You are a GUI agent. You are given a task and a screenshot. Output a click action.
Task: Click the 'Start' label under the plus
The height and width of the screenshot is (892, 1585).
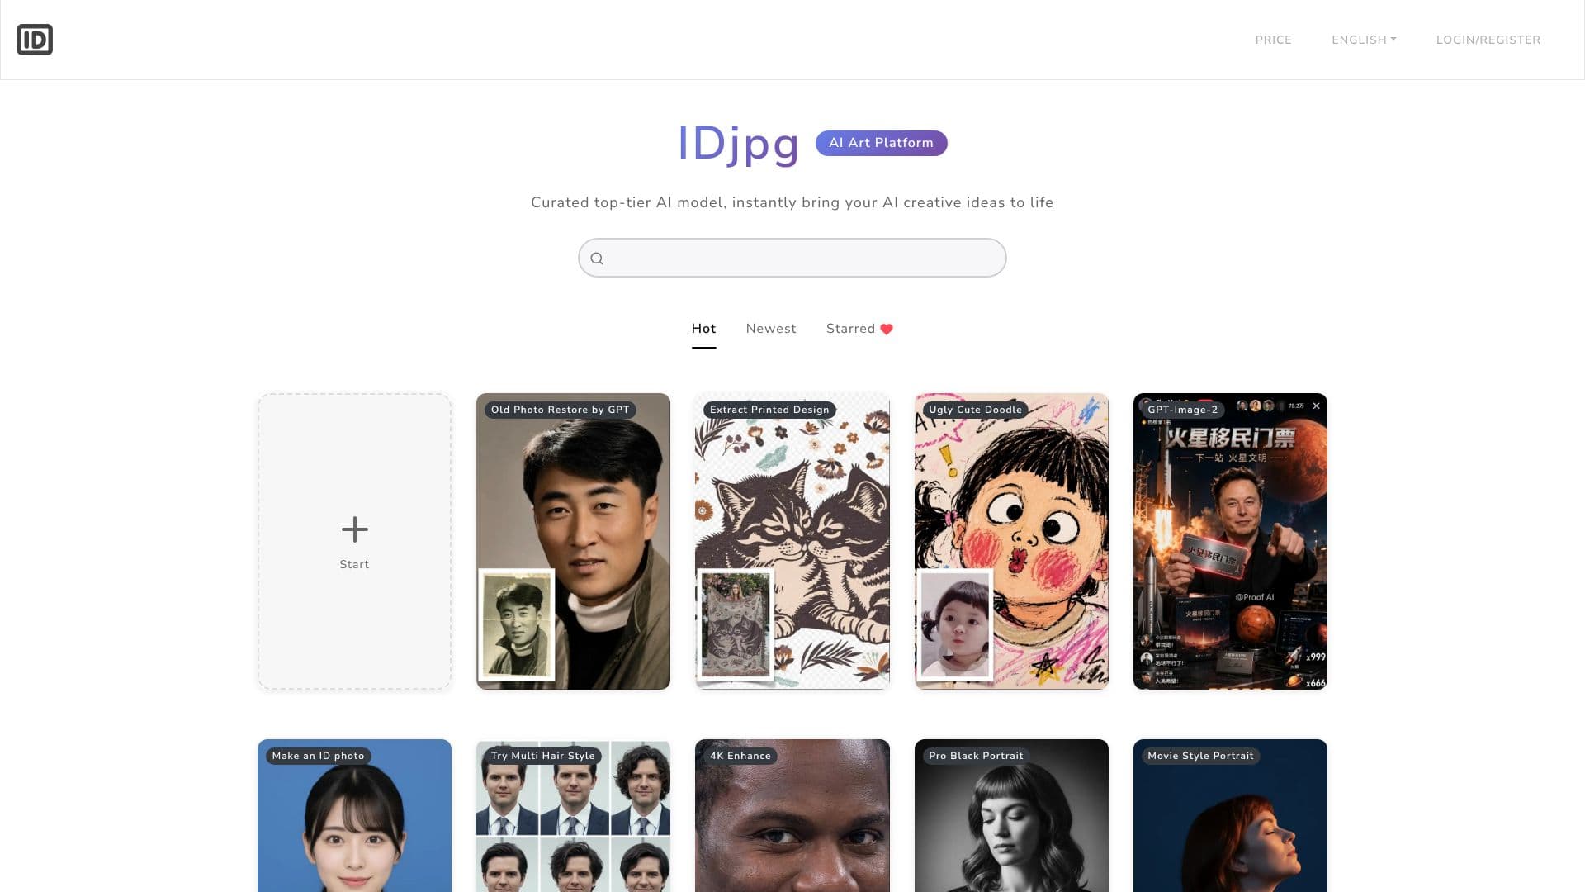coord(354,564)
